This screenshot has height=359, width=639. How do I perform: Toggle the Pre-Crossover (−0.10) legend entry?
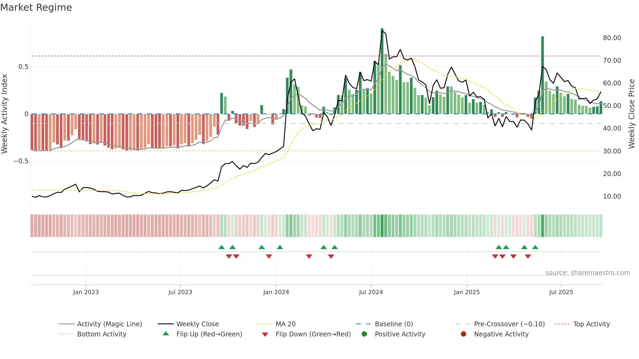pyautogui.click(x=500, y=324)
